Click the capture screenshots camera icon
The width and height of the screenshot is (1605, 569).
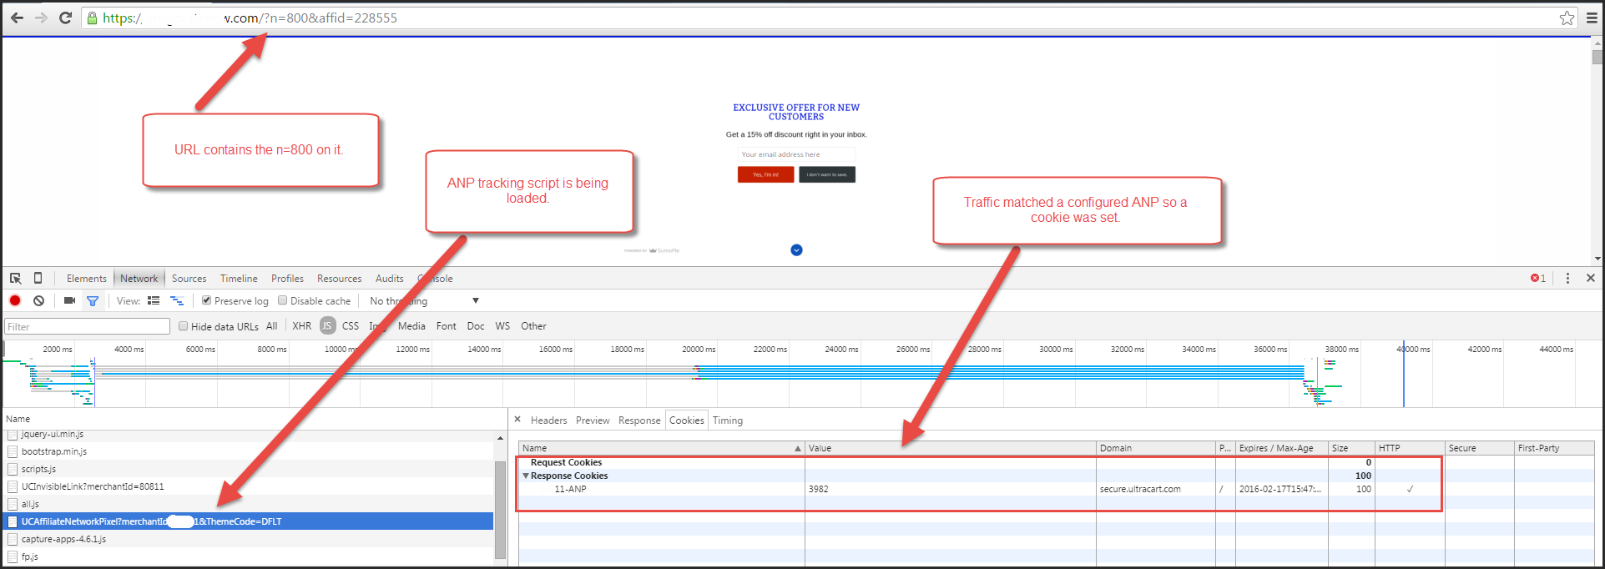pyautogui.click(x=69, y=300)
